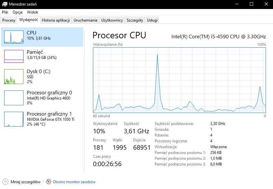Open the Plik menu
Image resolution: width=273 pixels, height=189 pixels.
(5, 12)
